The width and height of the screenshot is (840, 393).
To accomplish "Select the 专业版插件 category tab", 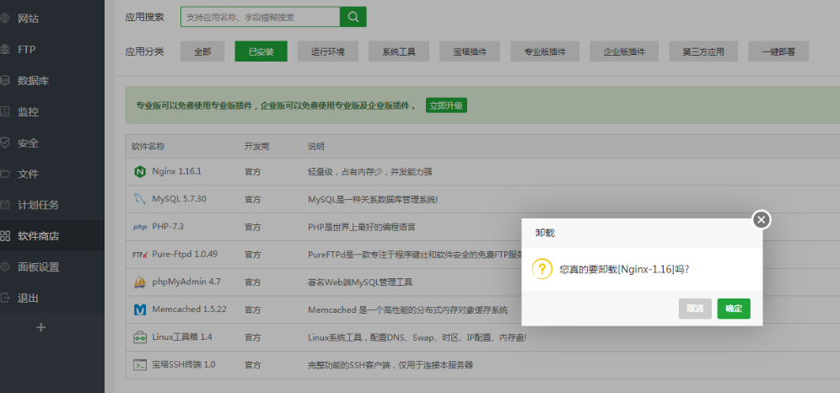I will click(545, 51).
